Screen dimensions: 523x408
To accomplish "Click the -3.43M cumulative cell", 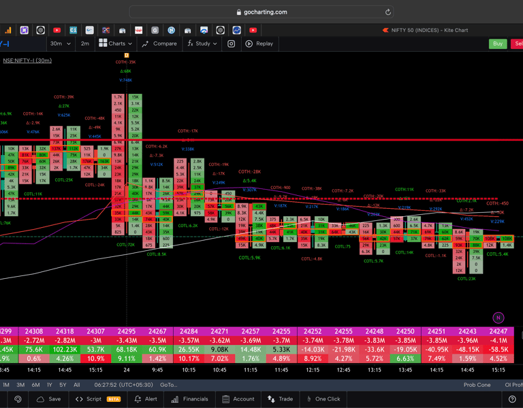I will tap(127, 341).
